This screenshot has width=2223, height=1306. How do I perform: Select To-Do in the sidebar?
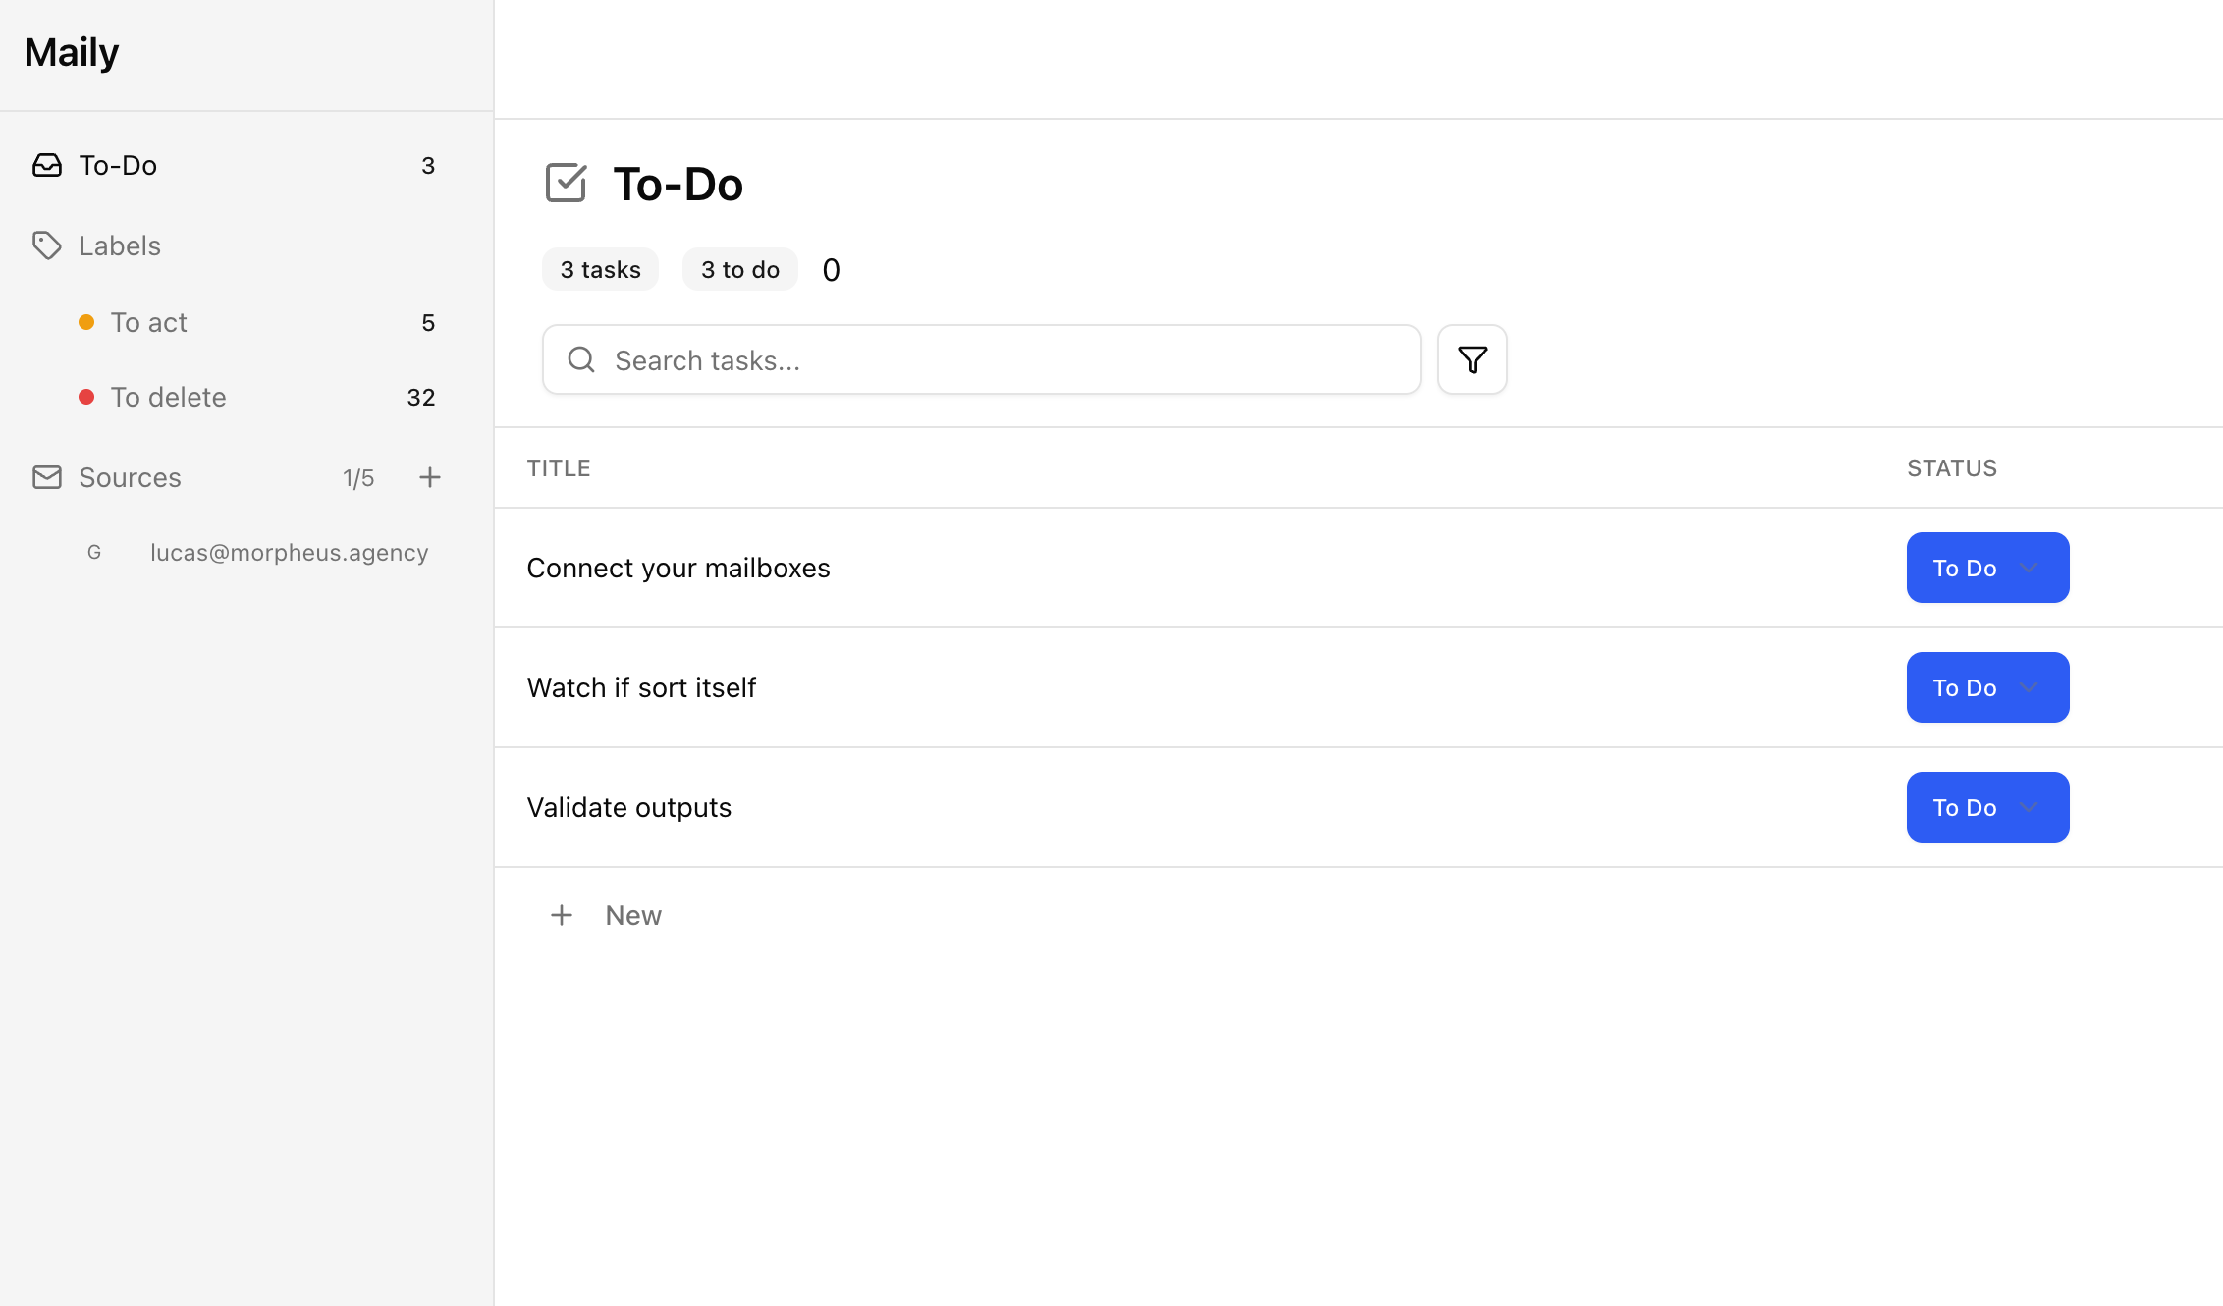(118, 165)
